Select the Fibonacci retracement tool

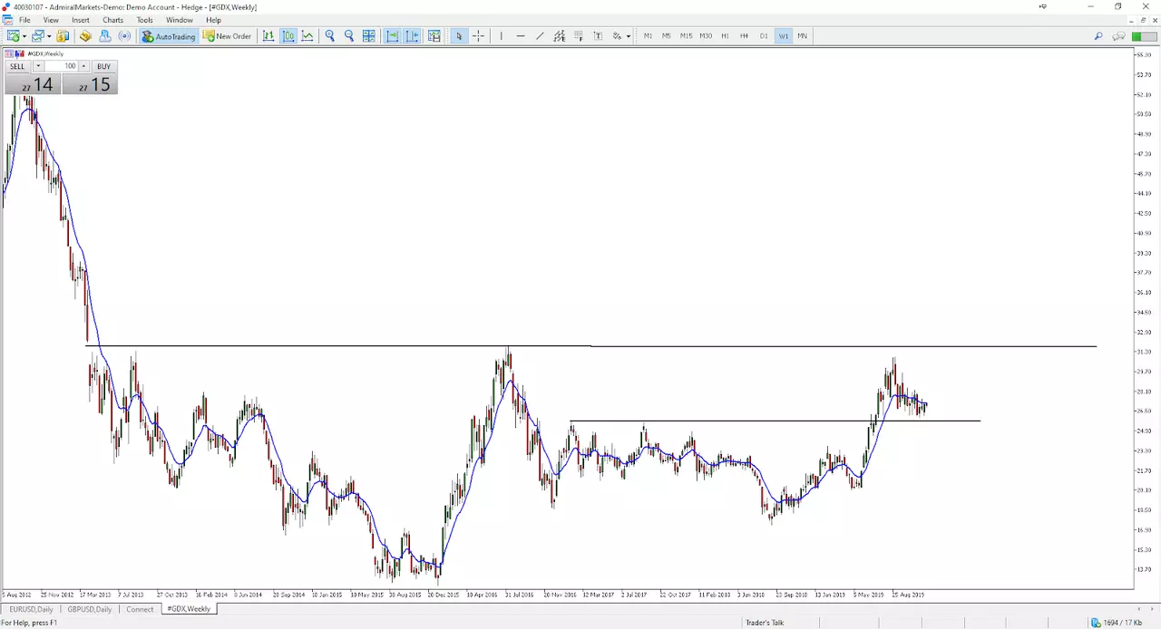coord(579,36)
